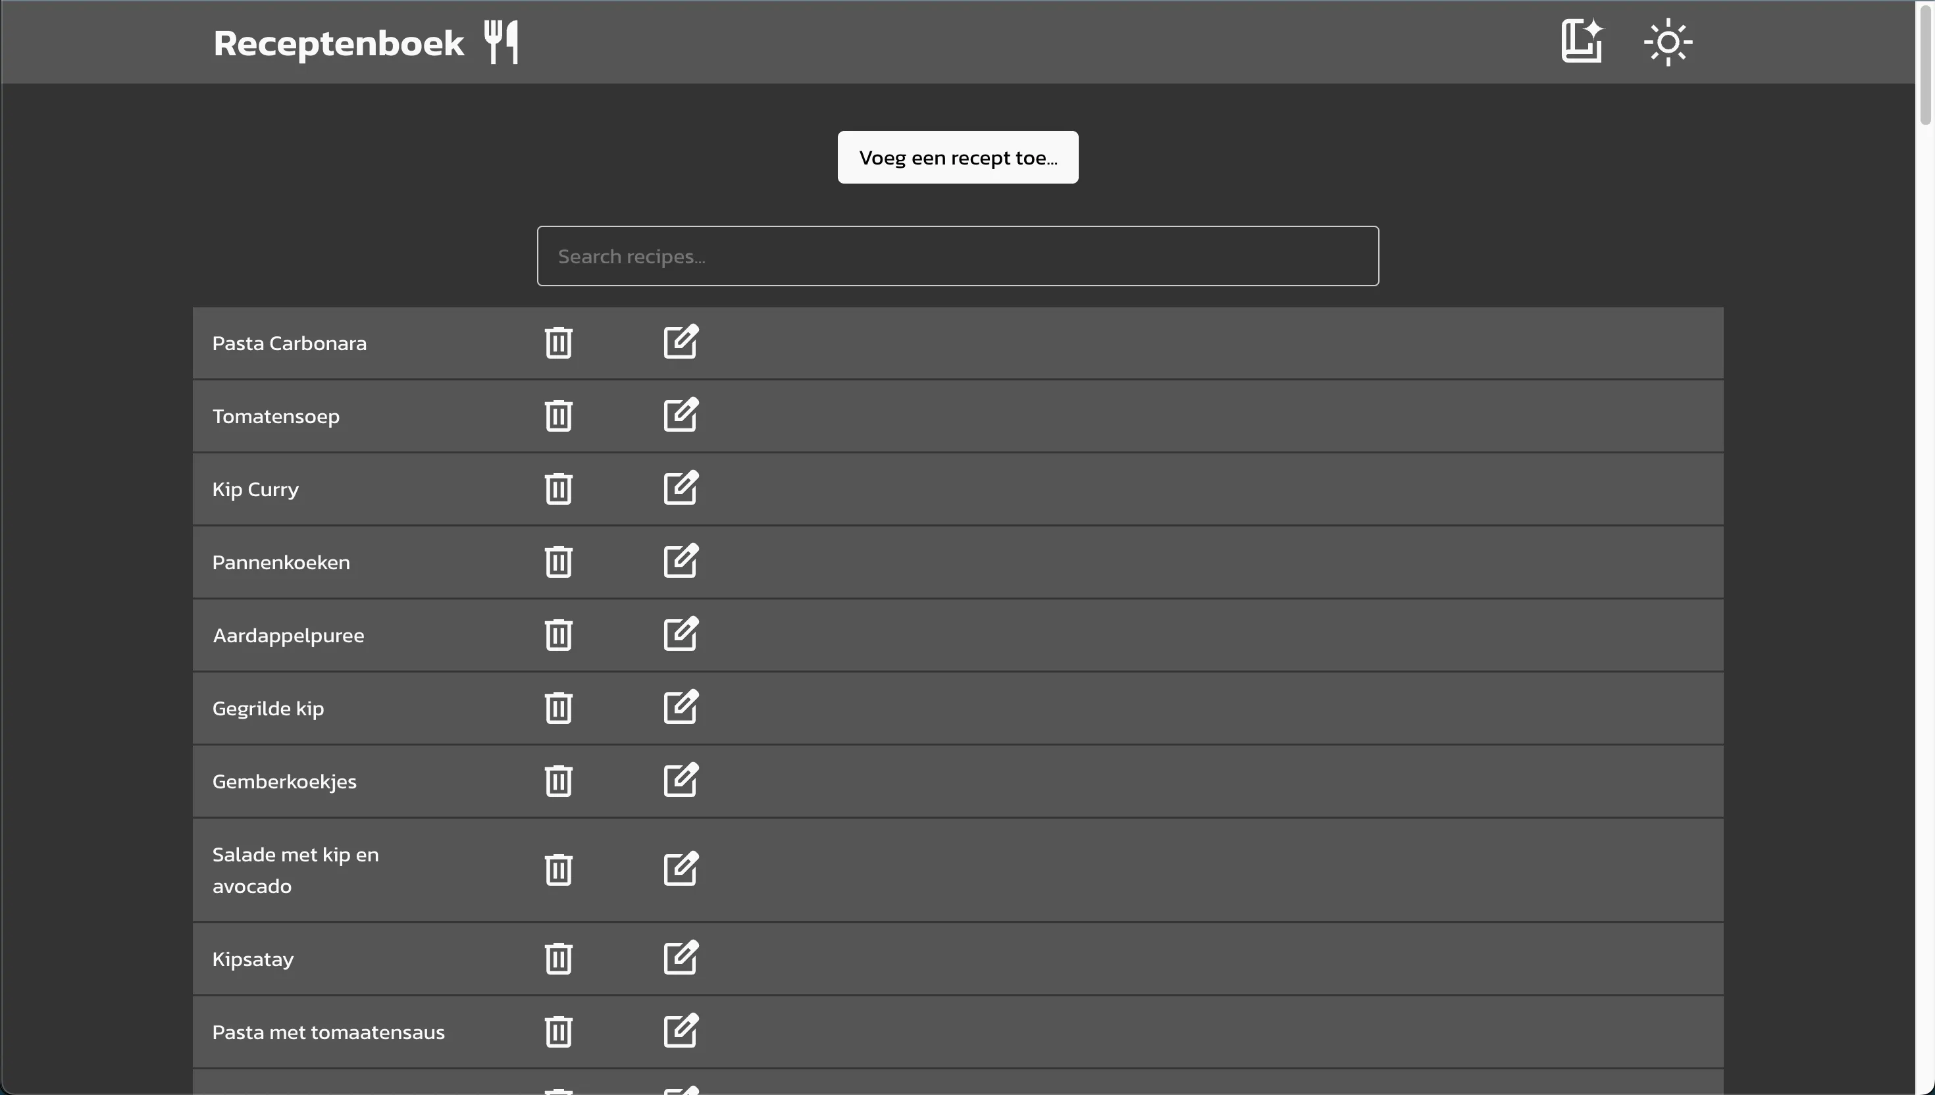Open the export recipes icon in the header
Viewport: 1935px width, 1095px height.
1582,41
